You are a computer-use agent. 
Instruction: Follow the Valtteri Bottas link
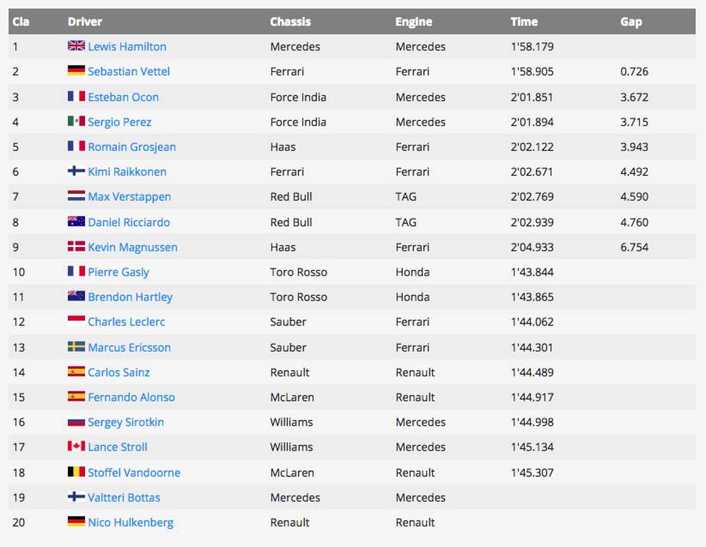point(124,497)
